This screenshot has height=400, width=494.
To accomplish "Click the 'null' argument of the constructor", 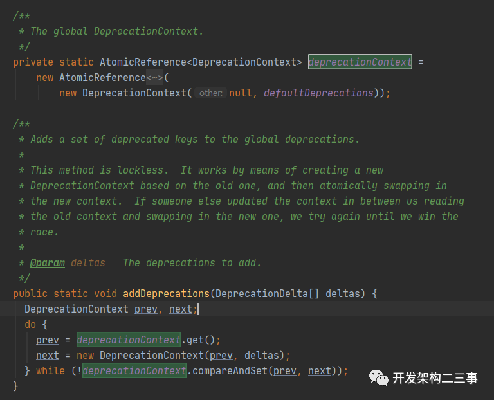I will pos(241,93).
